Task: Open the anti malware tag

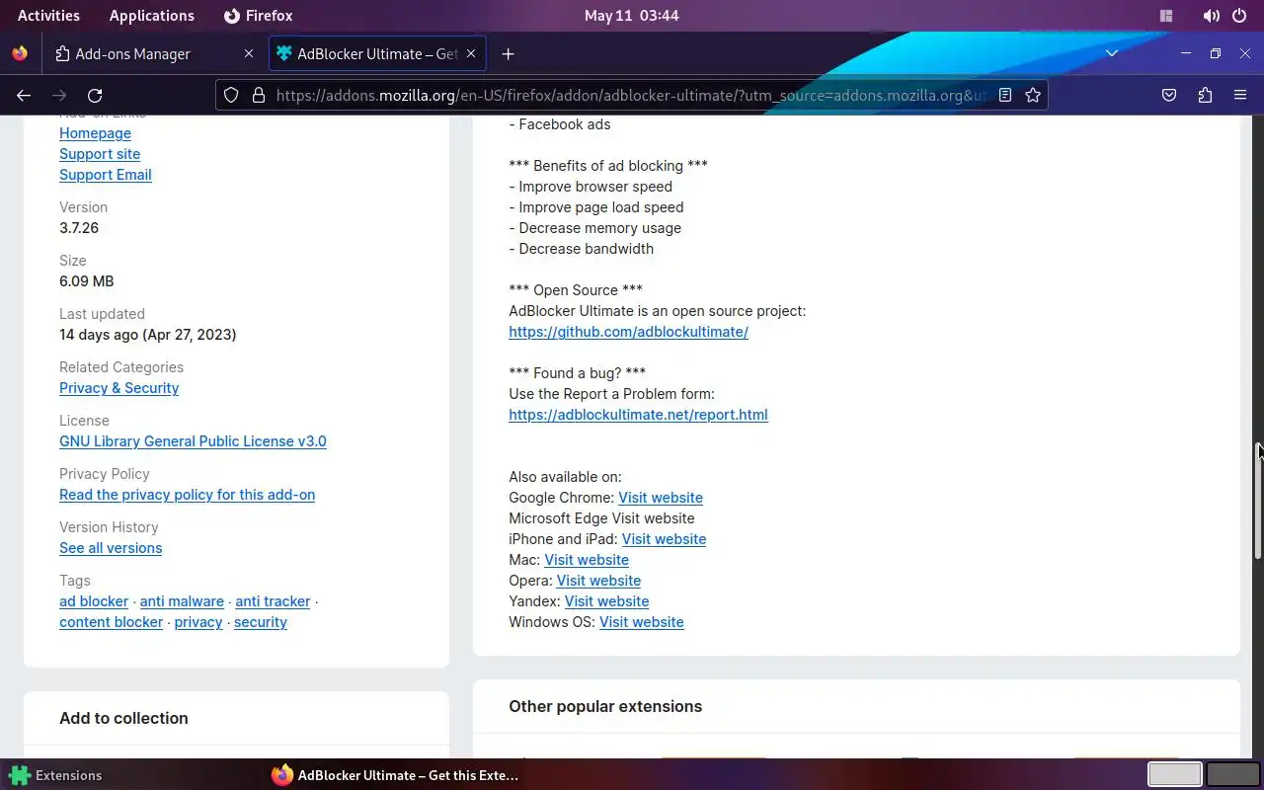Action: coord(182,601)
